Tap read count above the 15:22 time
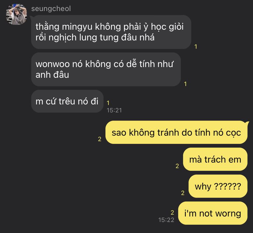Image resolution: width=253 pixels, height=233 pixels. (x=172, y=212)
